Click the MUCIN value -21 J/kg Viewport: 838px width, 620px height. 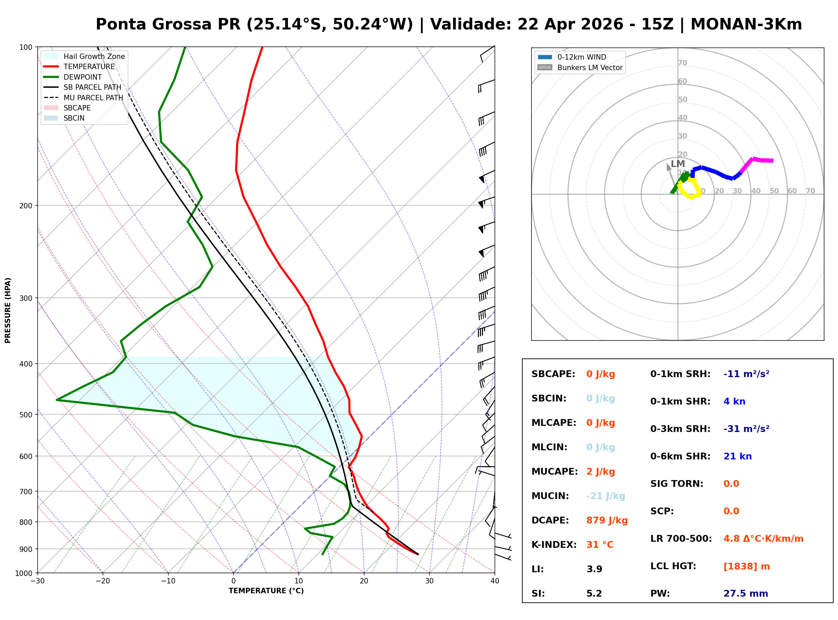click(x=606, y=496)
